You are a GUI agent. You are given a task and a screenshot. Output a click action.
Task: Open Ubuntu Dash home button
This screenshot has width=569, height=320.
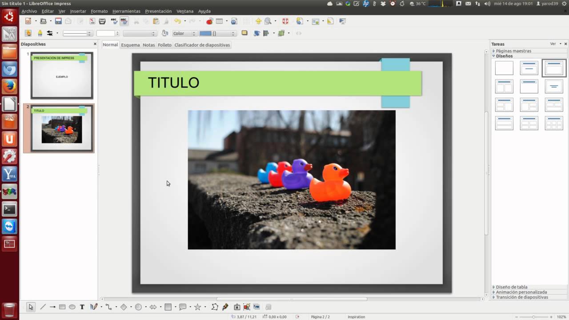pos(9,17)
